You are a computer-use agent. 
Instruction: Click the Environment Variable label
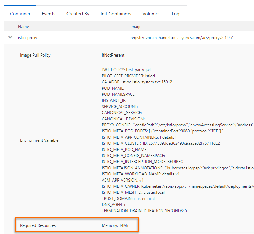(x=39, y=140)
